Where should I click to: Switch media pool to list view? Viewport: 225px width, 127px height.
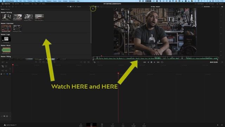pos(76,7)
